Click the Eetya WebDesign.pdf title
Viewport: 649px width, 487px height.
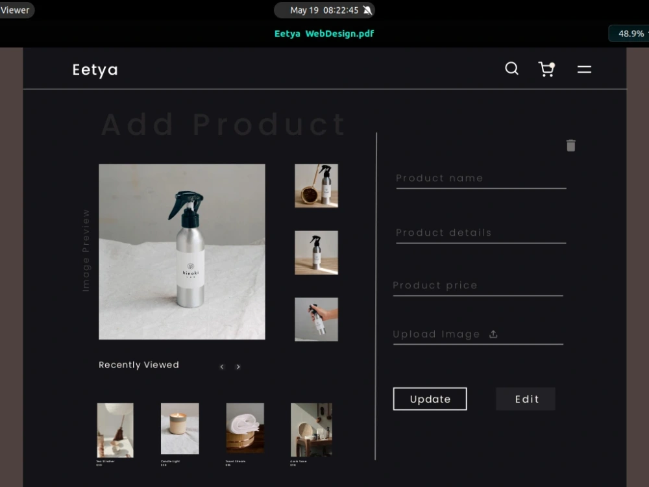pyautogui.click(x=324, y=34)
